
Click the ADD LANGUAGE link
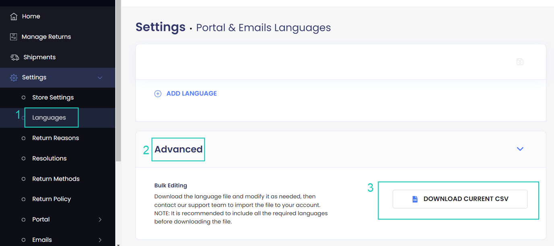[x=191, y=94]
